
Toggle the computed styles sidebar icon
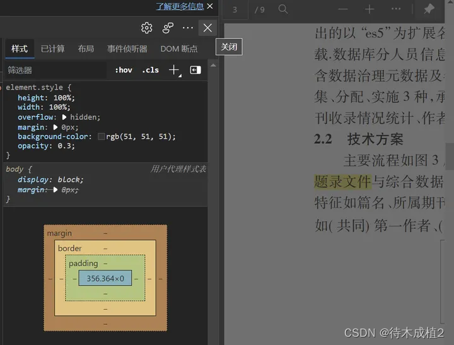pos(195,70)
